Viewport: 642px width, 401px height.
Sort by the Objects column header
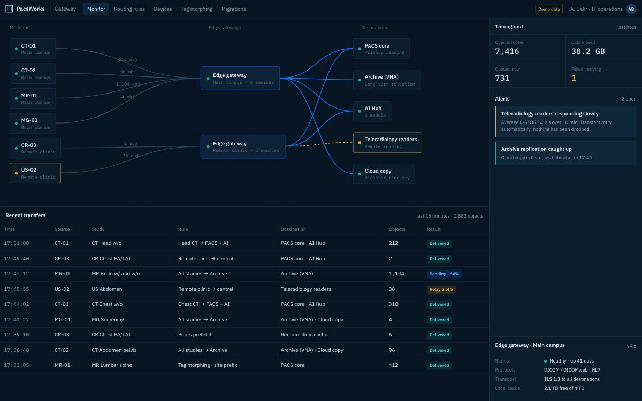coord(397,229)
